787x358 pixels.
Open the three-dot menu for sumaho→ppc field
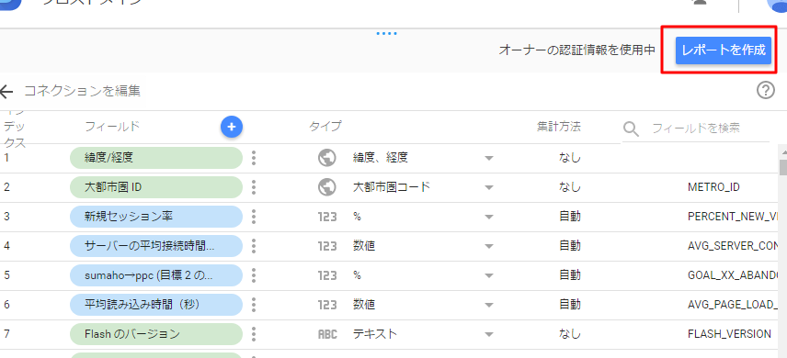click(254, 275)
